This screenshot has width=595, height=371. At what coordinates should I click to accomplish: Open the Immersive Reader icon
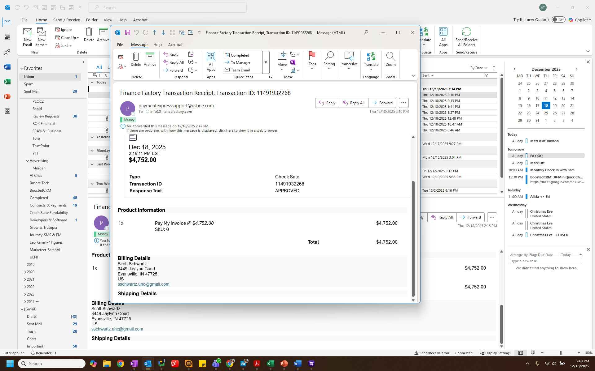click(349, 56)
